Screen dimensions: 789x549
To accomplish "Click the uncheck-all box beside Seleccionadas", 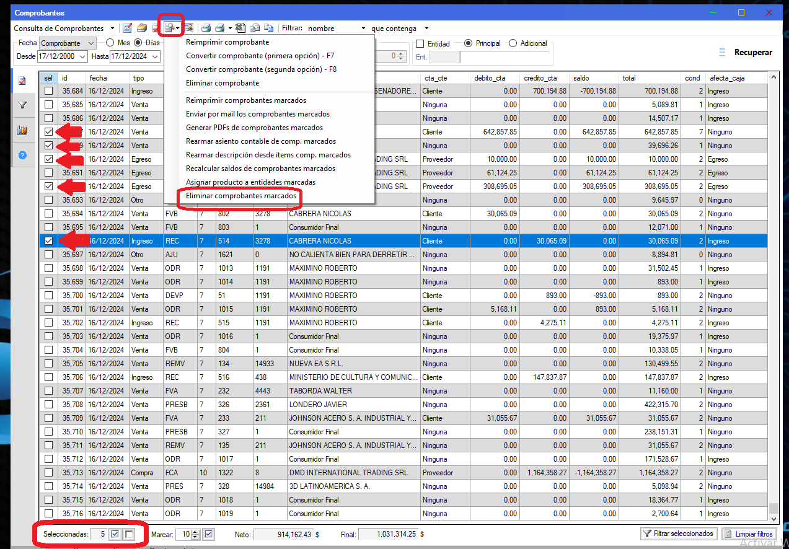I will tap(129, 534).
